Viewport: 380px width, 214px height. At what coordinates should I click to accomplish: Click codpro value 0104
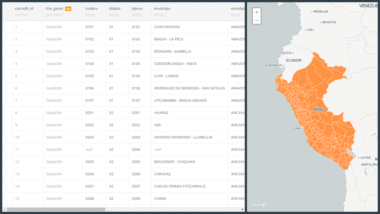pyautogui.click(x=90, y=64)
